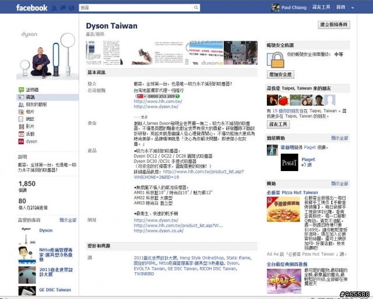The height and width of the screenshot is (299, 373).
Task: Click the increase security button
Action: point(280,74)
